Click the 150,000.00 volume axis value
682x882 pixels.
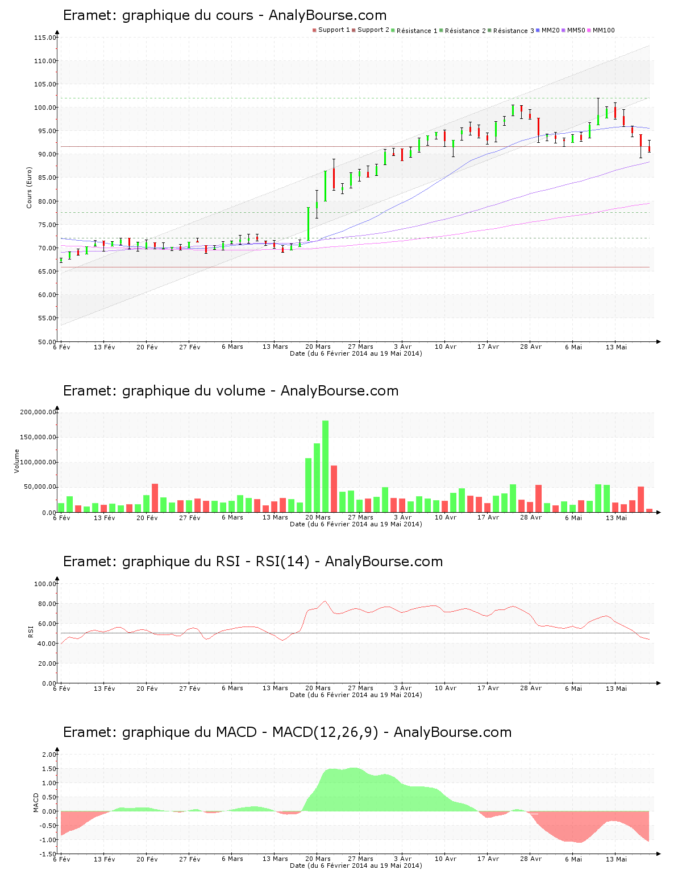tap(38, 437)
